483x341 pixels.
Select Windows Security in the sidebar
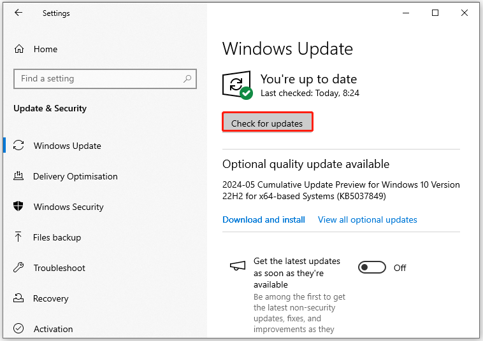pyautogui.click(x=68, y=207)
